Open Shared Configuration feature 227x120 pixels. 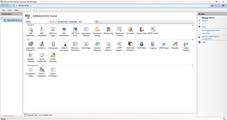coord(53,72)
